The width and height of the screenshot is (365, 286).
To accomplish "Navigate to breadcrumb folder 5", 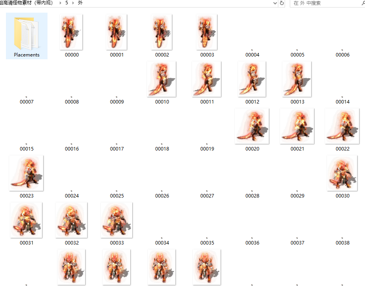I will 67,3.
